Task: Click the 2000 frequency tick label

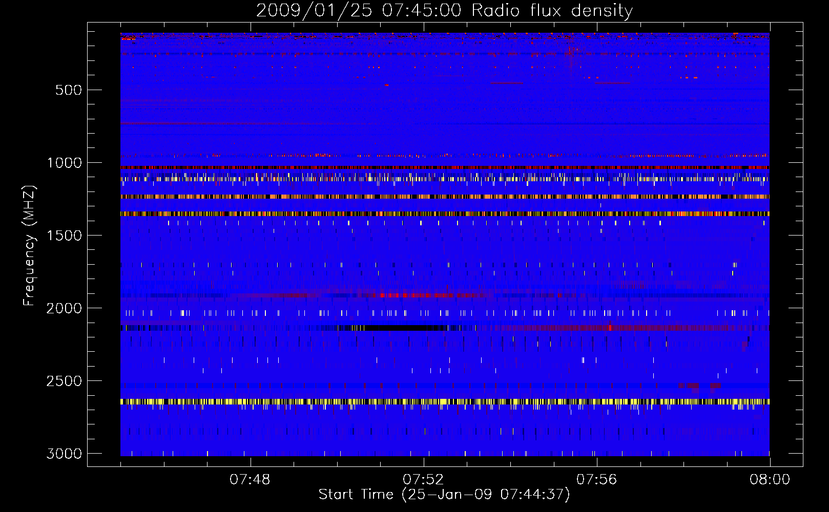Action: [x=65, y=308]
